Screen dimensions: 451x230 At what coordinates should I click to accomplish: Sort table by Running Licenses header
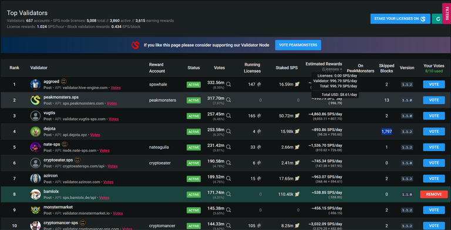coord(253,68)
